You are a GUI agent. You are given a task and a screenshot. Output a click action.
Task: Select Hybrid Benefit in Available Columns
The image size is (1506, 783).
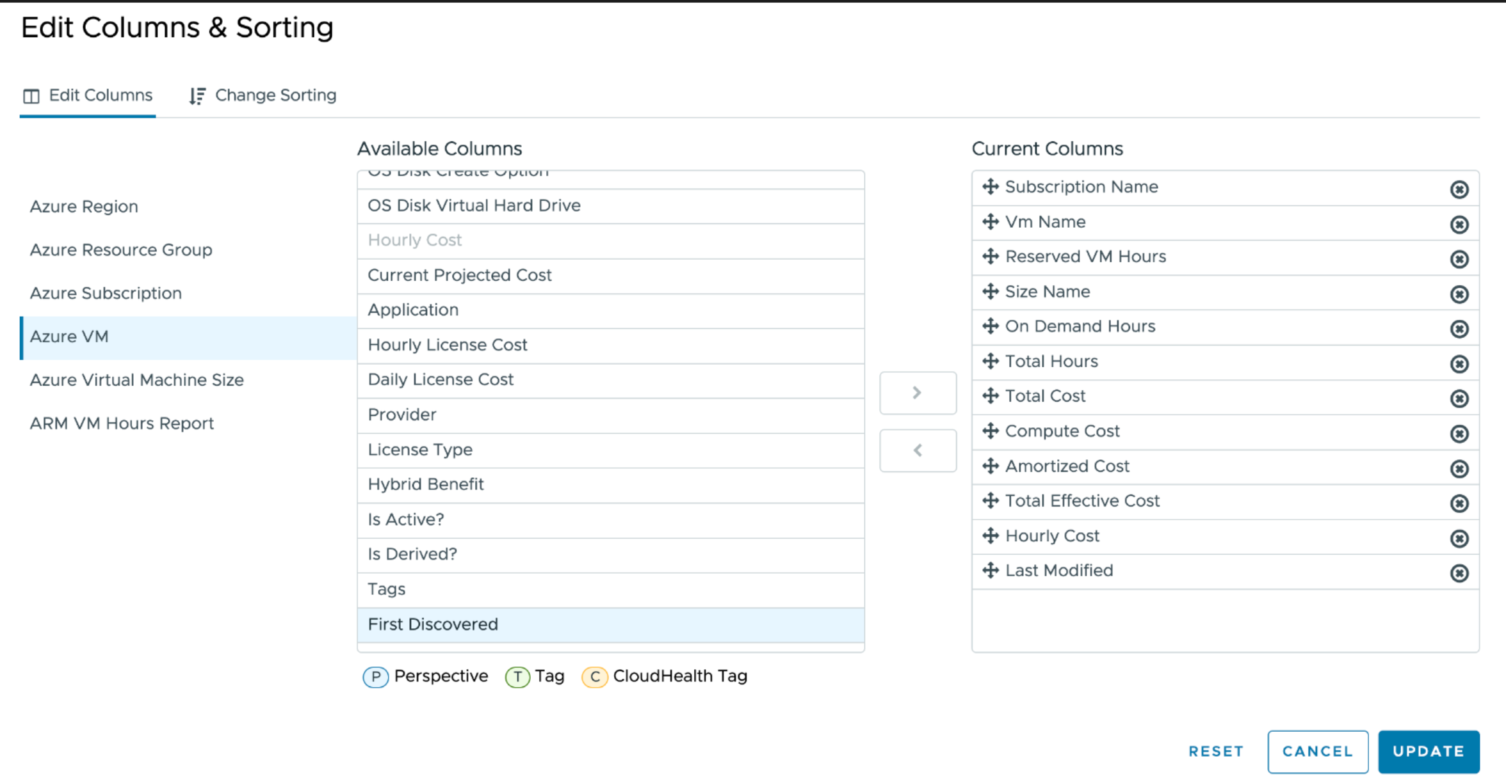point(426,484)
